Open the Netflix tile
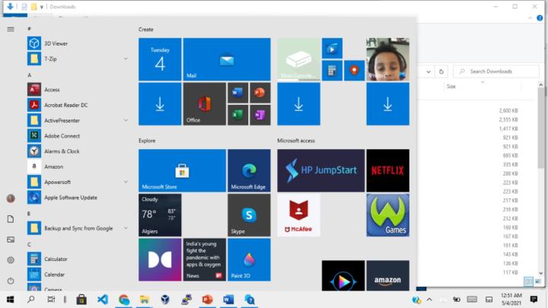 click(x=387, y=170)
